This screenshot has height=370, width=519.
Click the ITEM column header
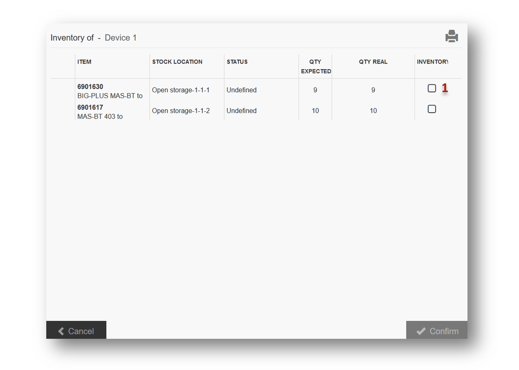click(x=84, y=62)
